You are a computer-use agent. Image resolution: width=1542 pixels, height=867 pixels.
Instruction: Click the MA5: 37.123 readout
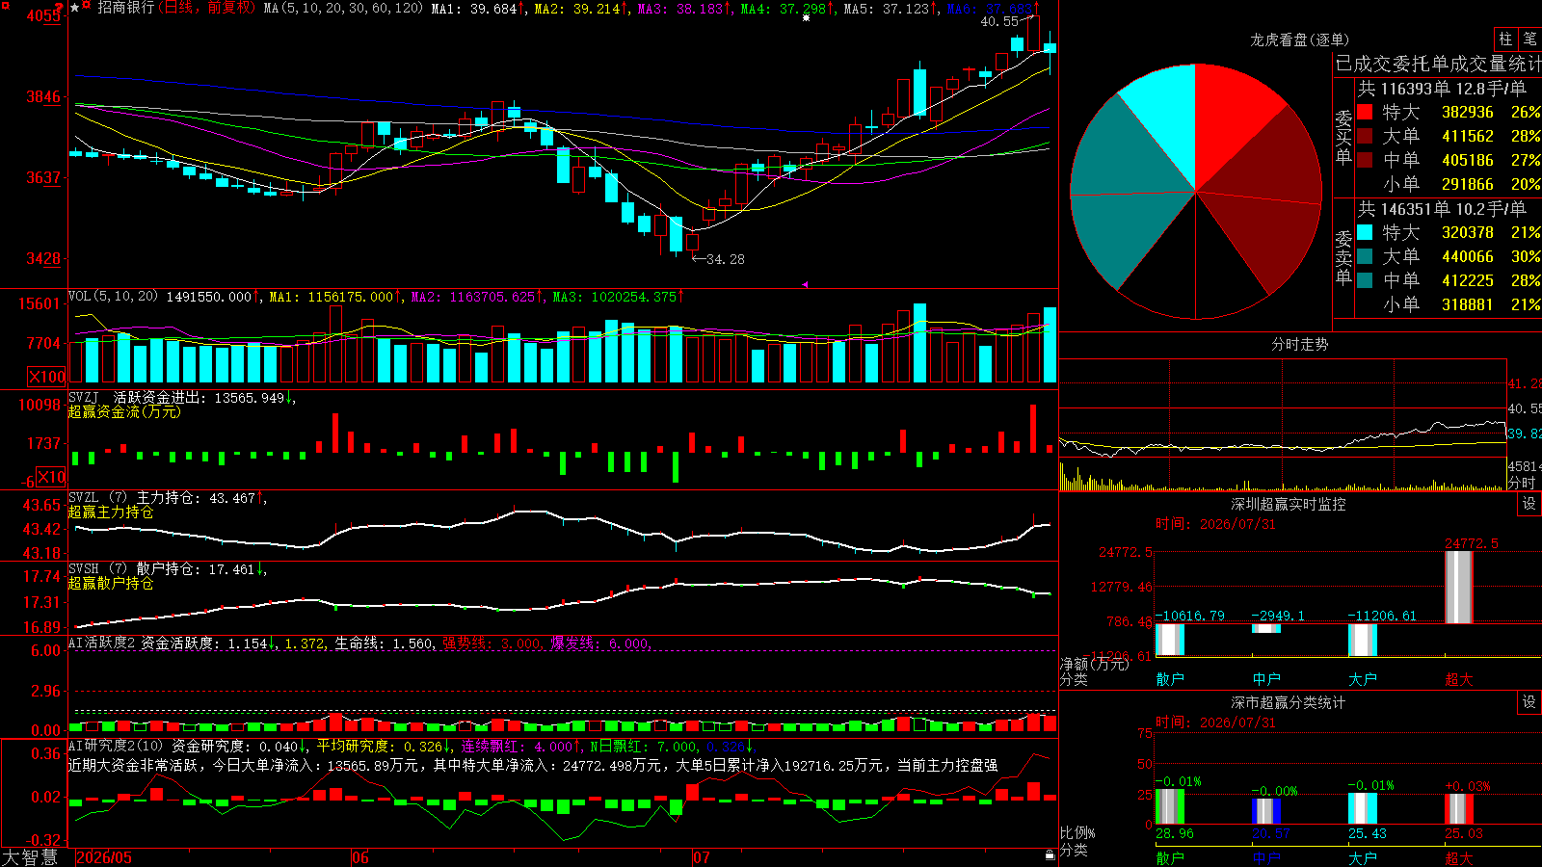click(891, 9)
